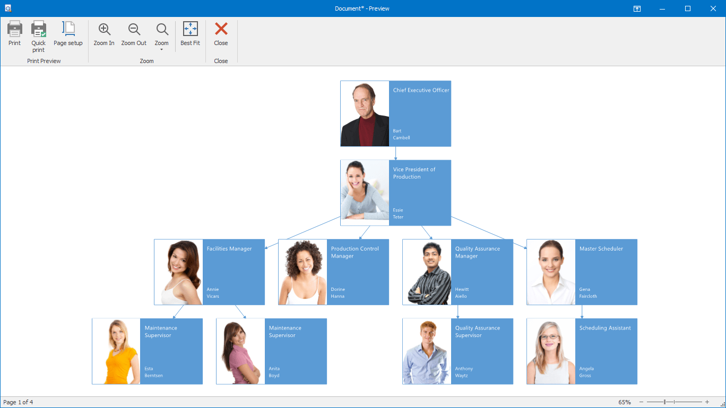
Task: Select Bart Cambell's photo
Action: 365,113
